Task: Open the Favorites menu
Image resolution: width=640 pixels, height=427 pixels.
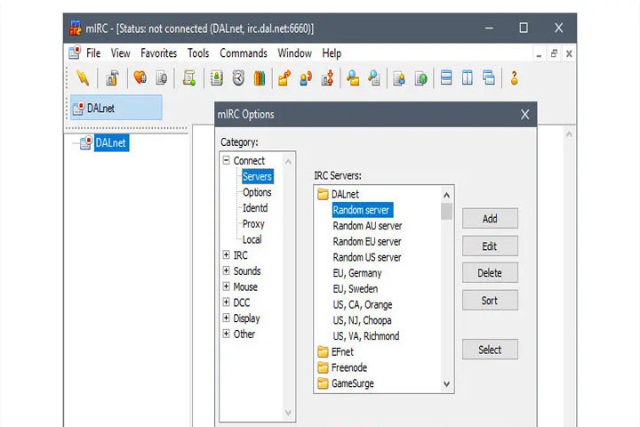Action: pyautogui.click(x=158, y=53)
